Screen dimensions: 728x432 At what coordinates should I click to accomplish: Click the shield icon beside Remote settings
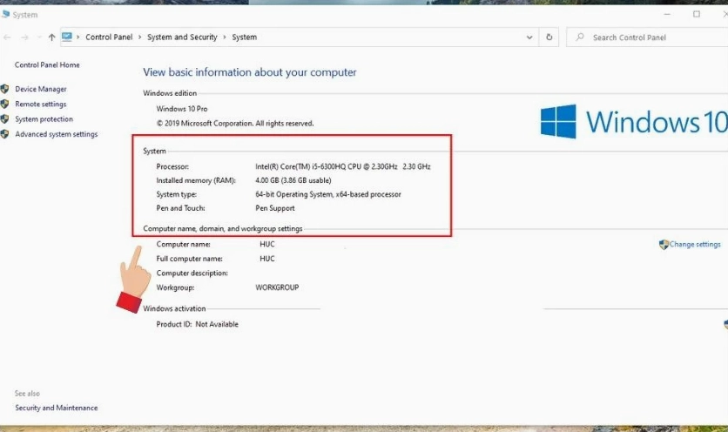point(4,104)
